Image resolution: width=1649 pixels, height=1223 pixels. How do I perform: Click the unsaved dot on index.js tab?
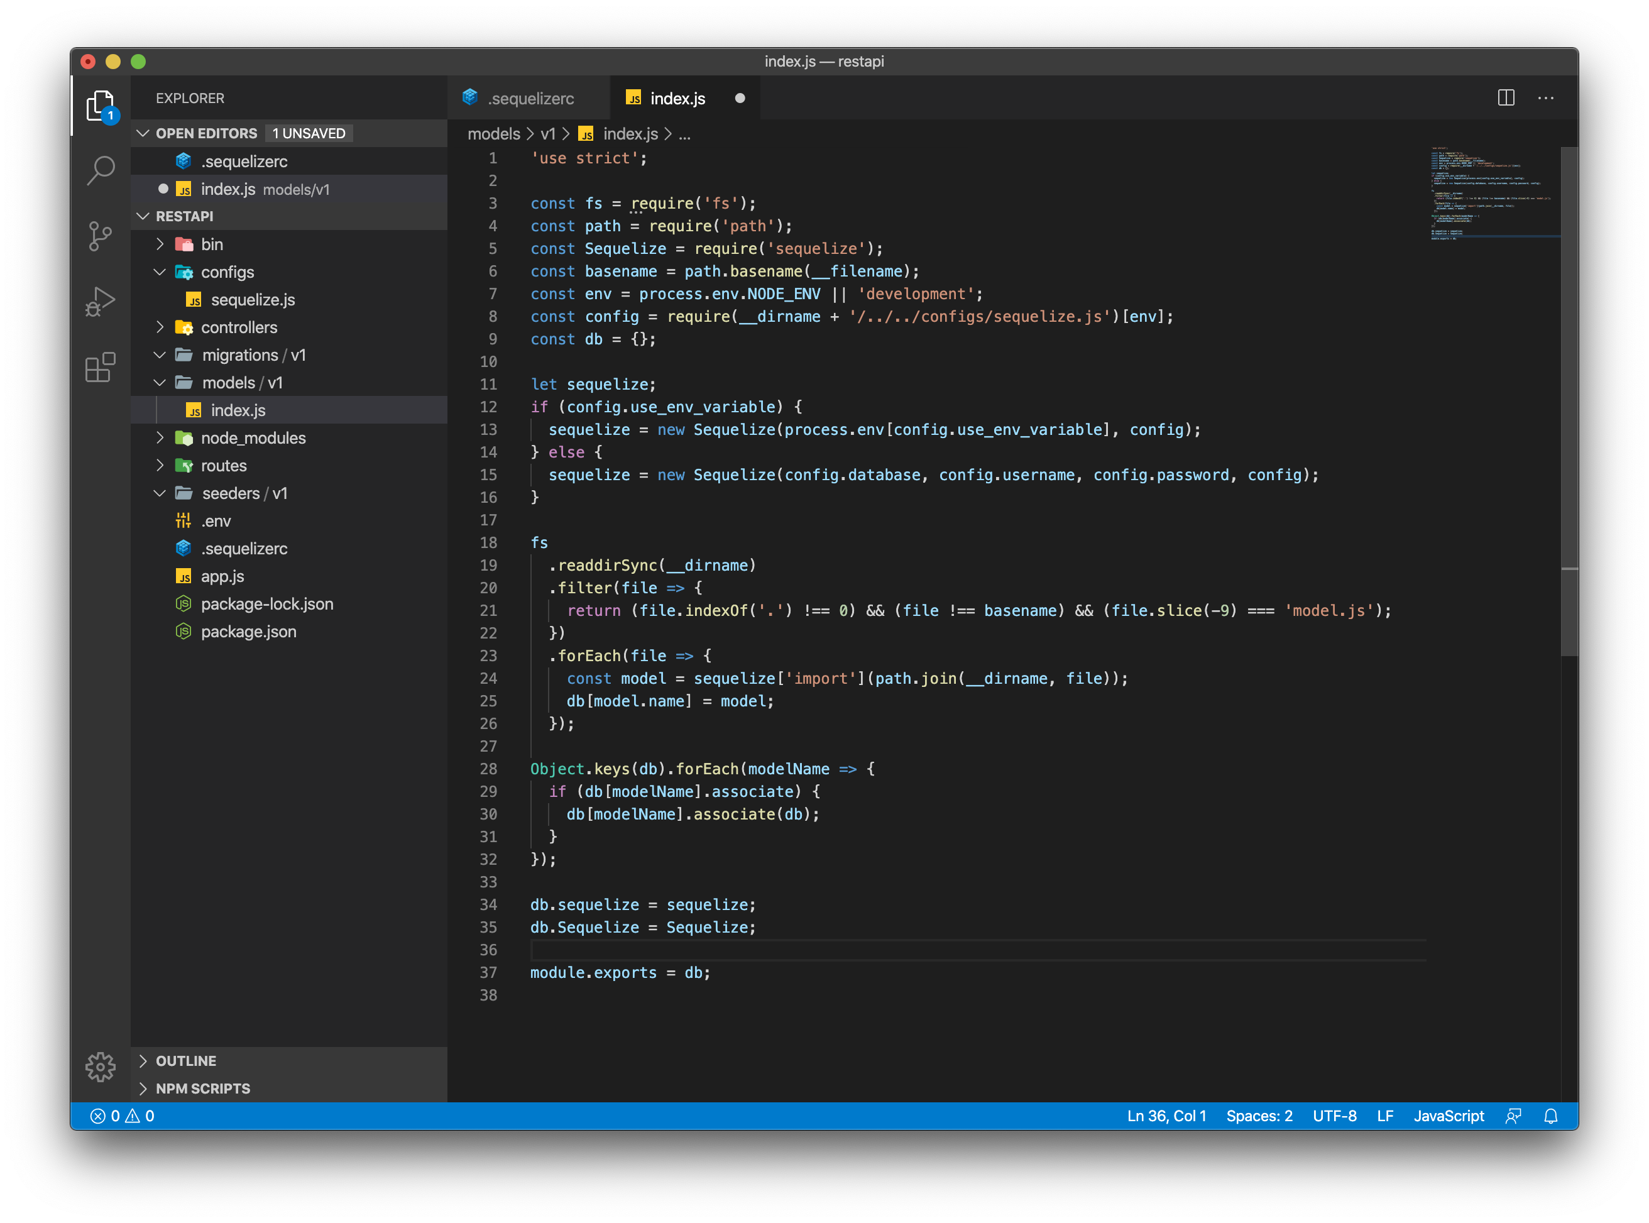[x=740, y=99]
